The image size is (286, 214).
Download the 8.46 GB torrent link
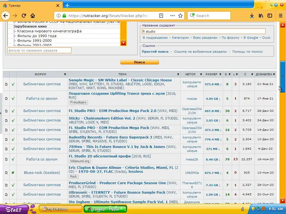pyautogui.click(x=213, y=159)
